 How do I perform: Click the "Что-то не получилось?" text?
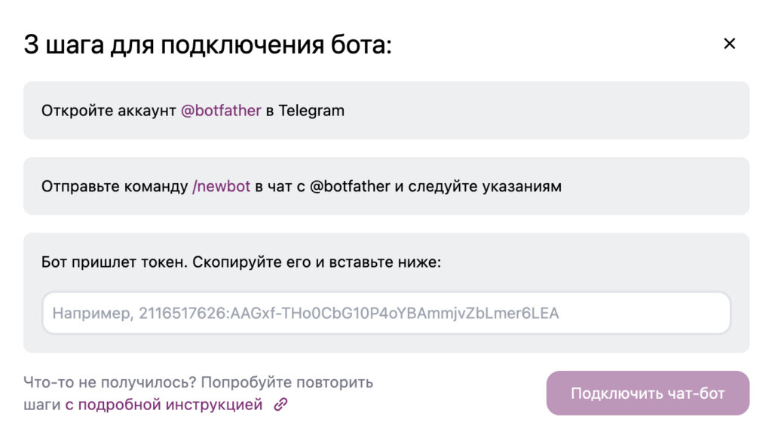[109, 382]
